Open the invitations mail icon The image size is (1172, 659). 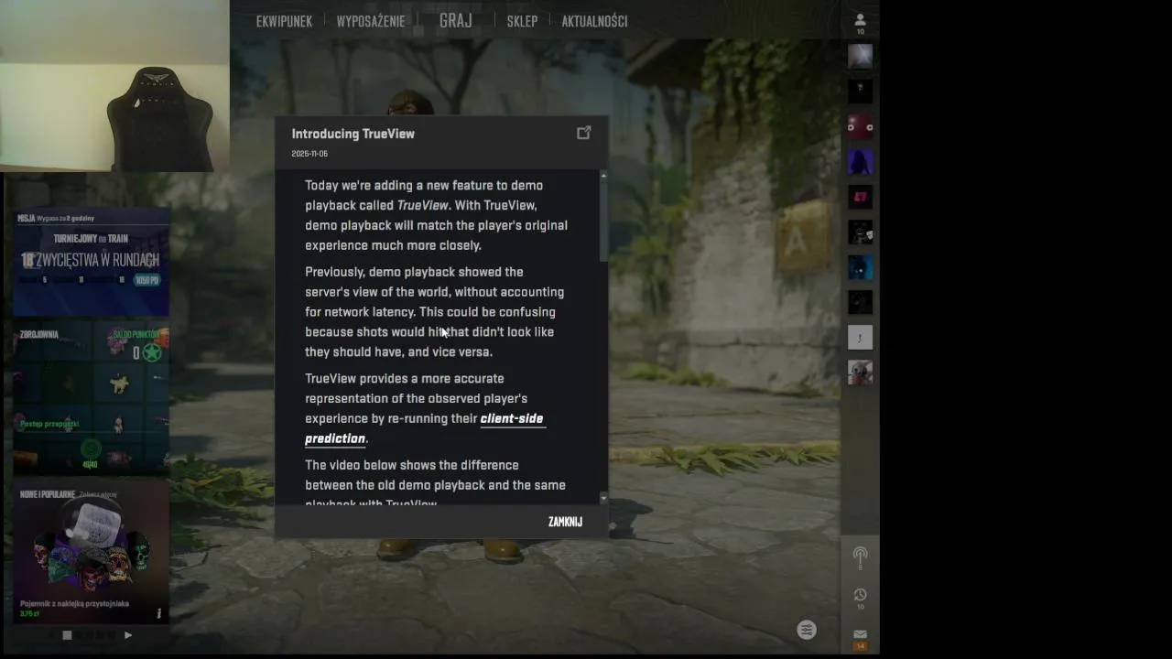(860, 633)
